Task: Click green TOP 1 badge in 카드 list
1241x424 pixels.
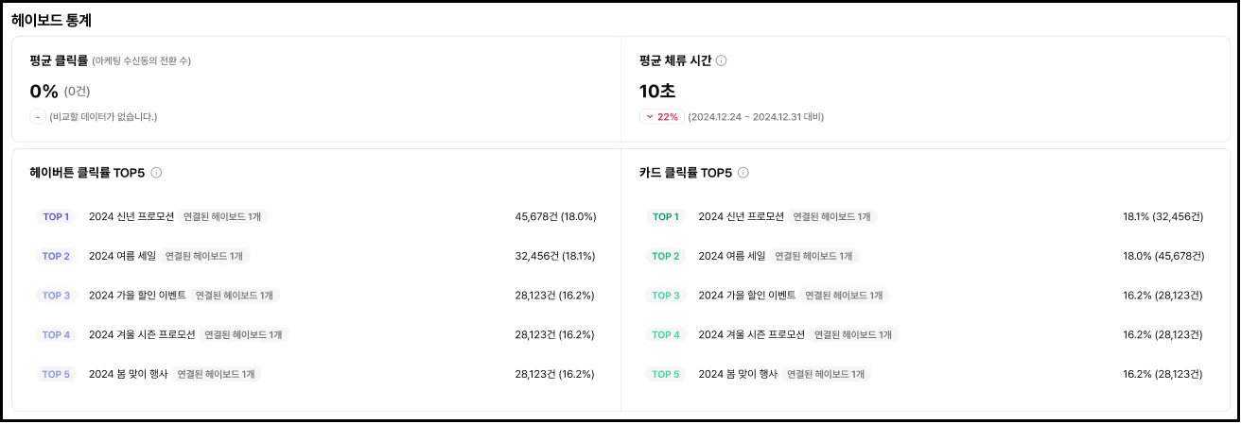Action: click(666, 216)
